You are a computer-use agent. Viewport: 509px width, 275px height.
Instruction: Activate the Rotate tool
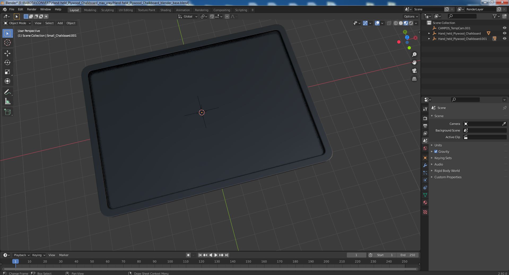click(x=7, y=63)
